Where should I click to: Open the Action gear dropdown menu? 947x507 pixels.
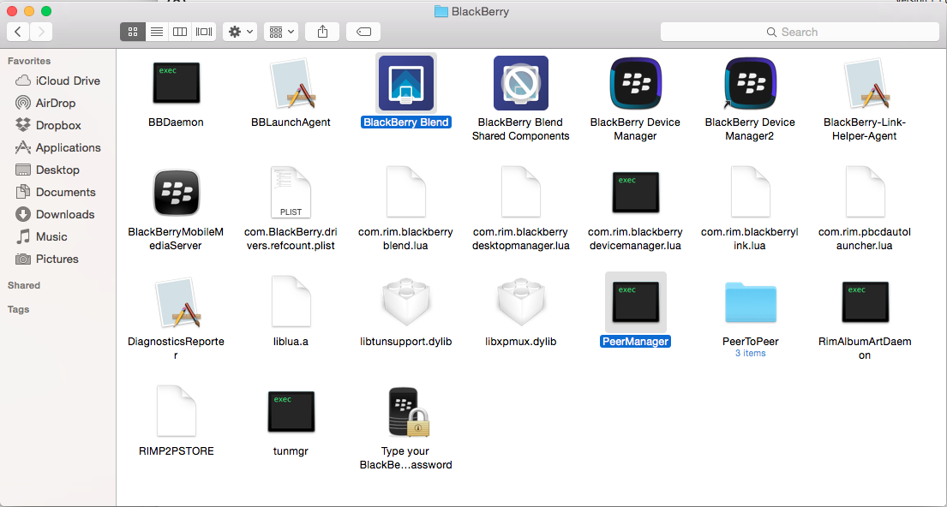click(240, 32)
